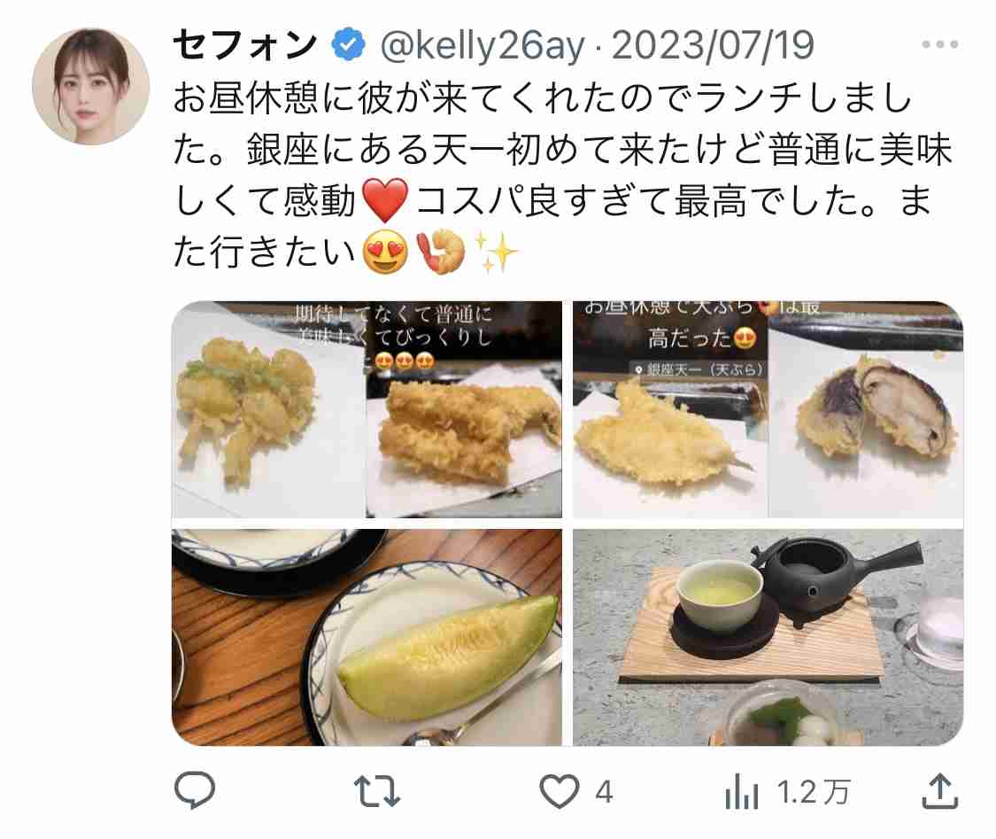Open top-left tempura photo thumbnail
This screenshot has height=839, width=996.
[x=367, y=409]
